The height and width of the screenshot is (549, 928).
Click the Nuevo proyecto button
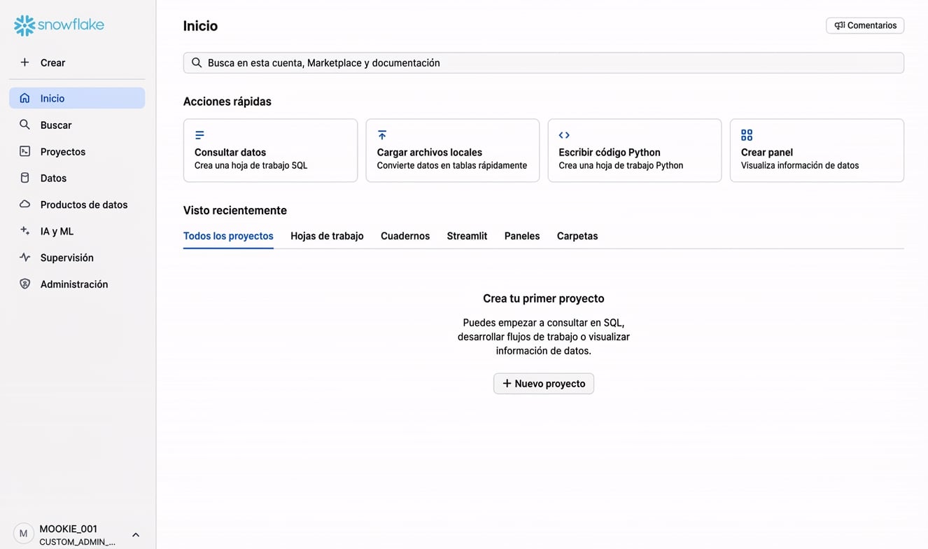(x=544, y=384)
